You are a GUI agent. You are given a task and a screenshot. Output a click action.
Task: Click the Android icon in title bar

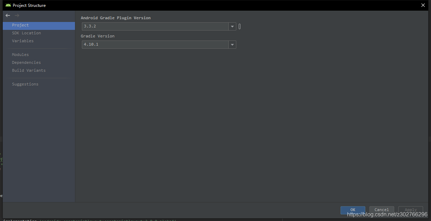coord(8,5)
